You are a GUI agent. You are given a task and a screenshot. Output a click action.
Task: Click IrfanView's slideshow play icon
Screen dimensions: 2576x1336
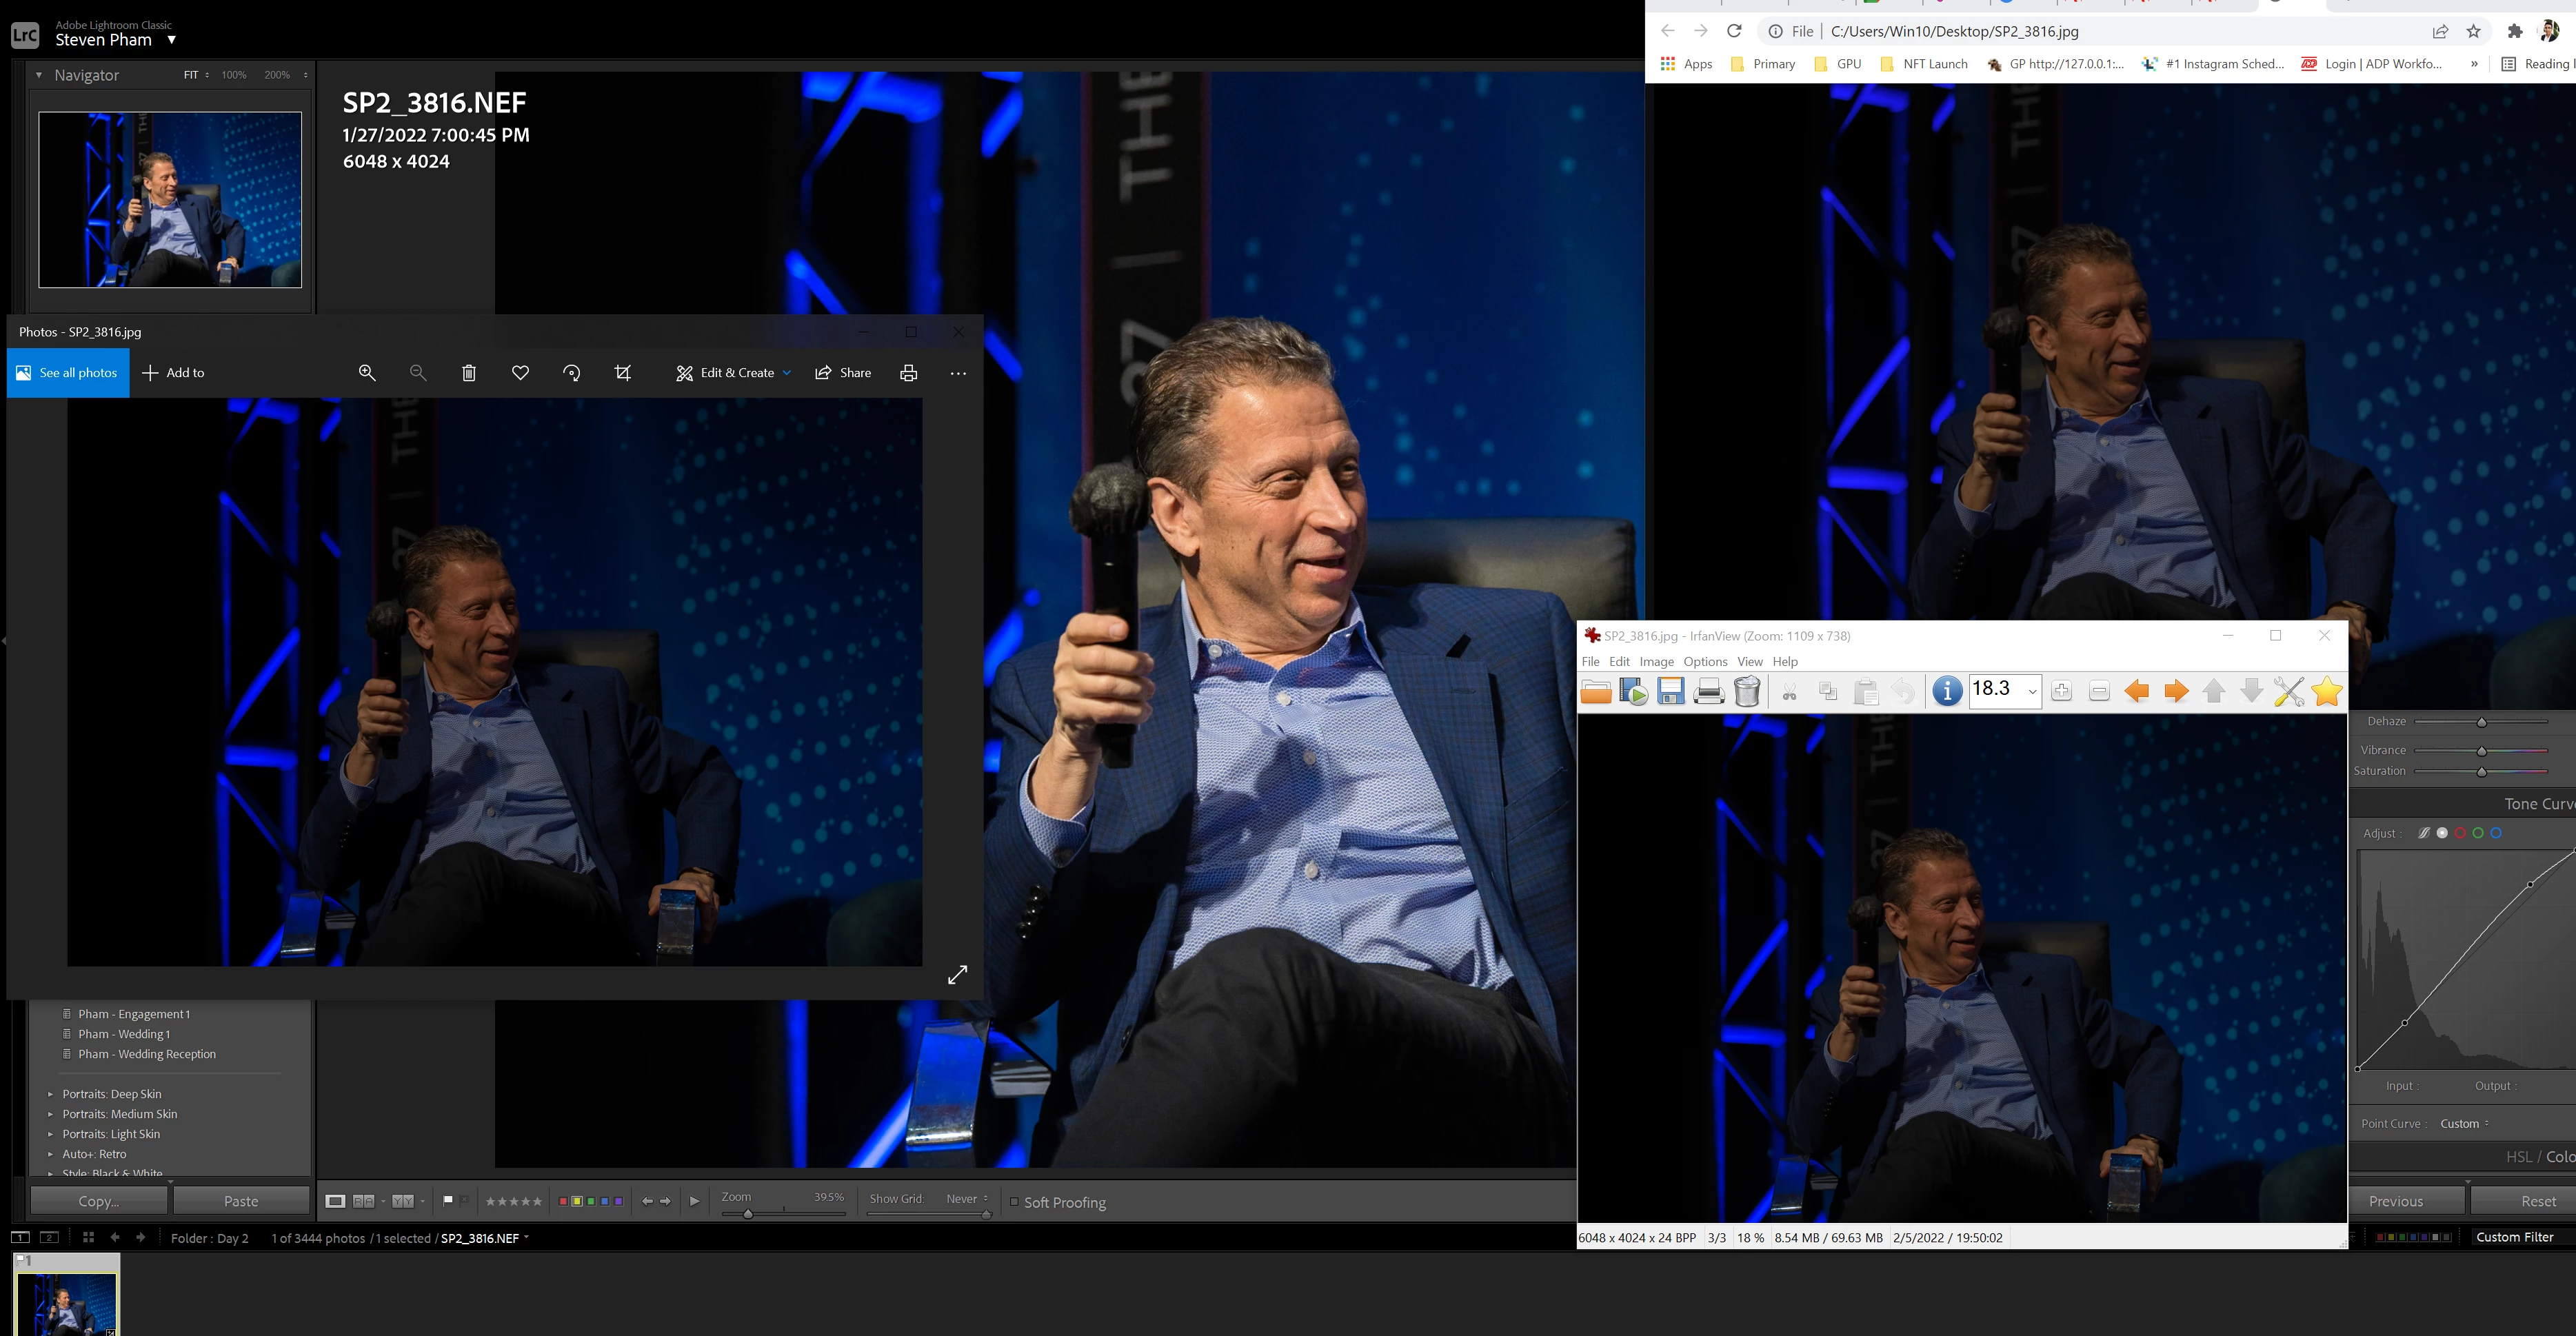click(1633, 691)
